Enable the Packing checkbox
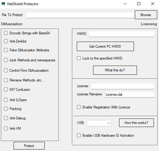The image size is (159, 151). point(6,109)
